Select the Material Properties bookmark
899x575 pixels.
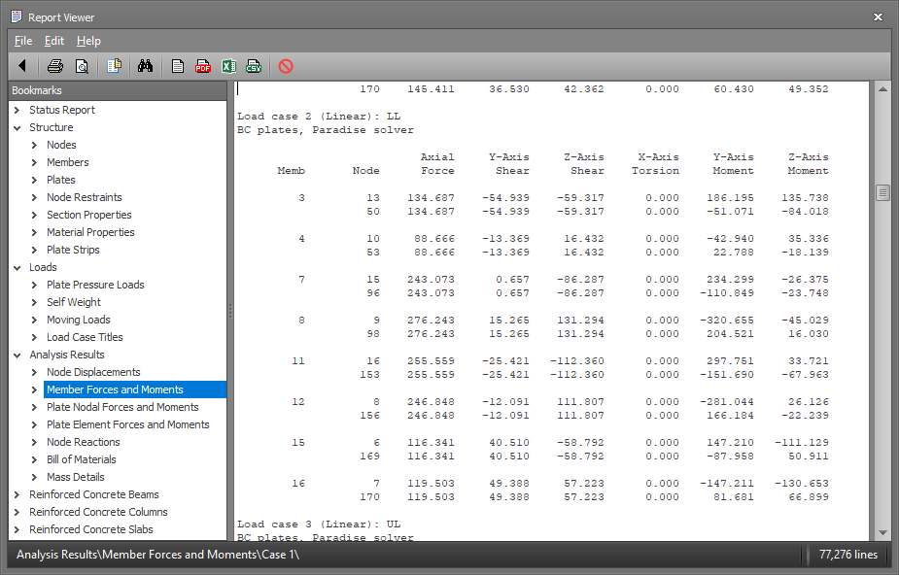coord(90,232)
